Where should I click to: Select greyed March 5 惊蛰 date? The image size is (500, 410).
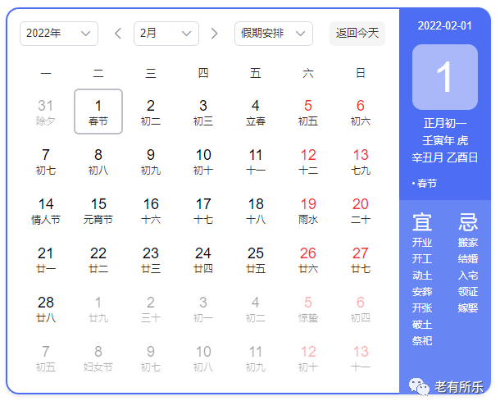tap(308, 309)
